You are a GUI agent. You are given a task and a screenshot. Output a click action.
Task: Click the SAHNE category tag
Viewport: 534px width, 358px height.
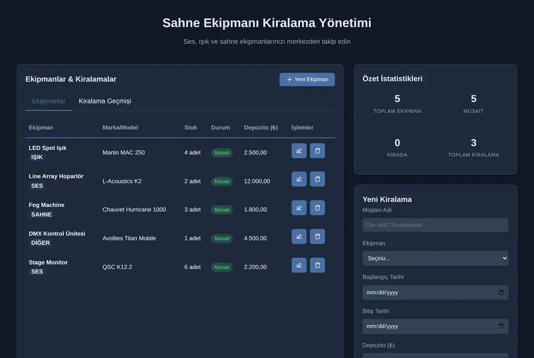point(41,215)
